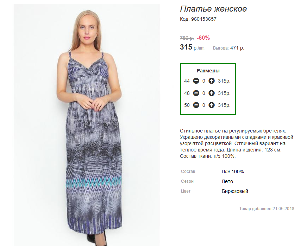This screenshot has height=246, width=295.
Task: Decrease quantity for size 50
Action: point(196,105)
